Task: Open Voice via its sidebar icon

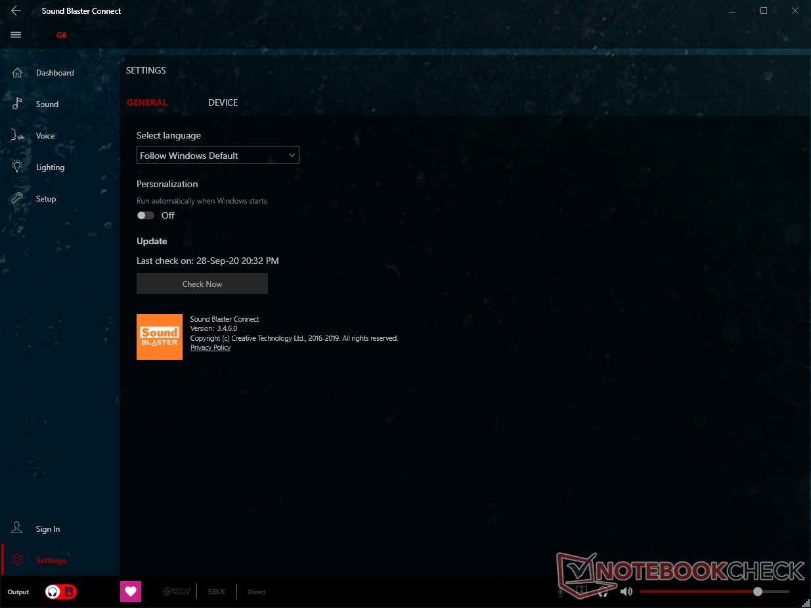Action: [18, 135]
